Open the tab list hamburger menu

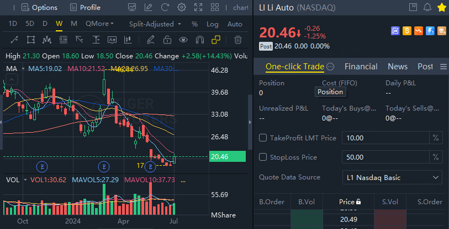coord(443,67)
